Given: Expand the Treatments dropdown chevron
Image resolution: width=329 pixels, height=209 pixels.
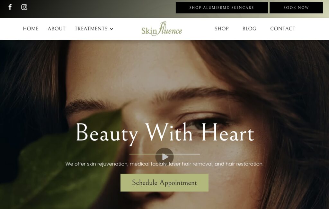Looking at the screenshot, I should tap(111, 29).
